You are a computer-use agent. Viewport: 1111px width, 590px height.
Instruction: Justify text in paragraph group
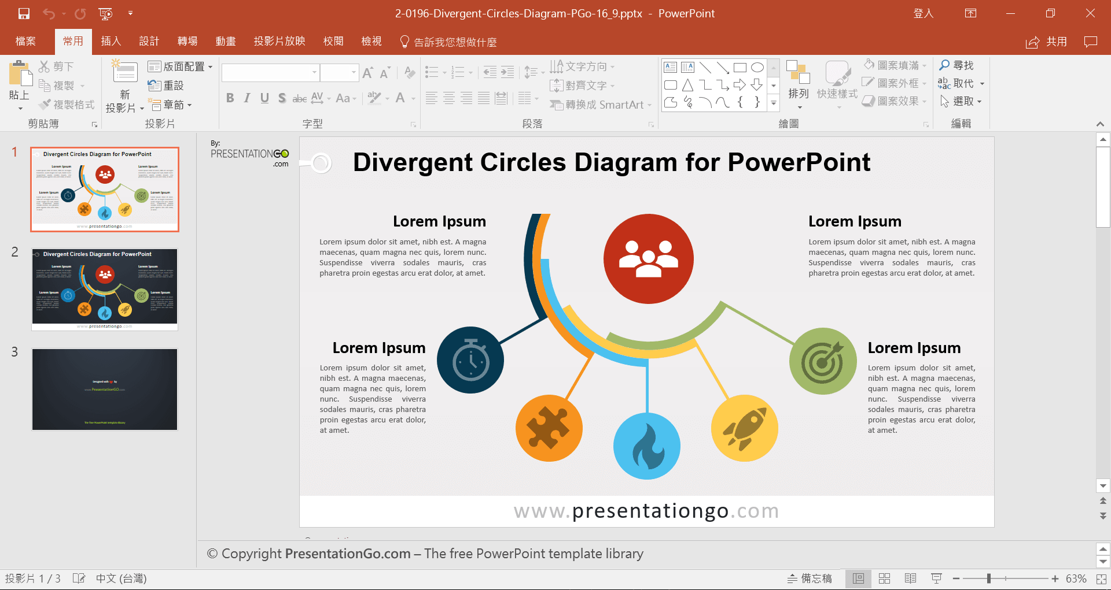[x=484, y=98]
